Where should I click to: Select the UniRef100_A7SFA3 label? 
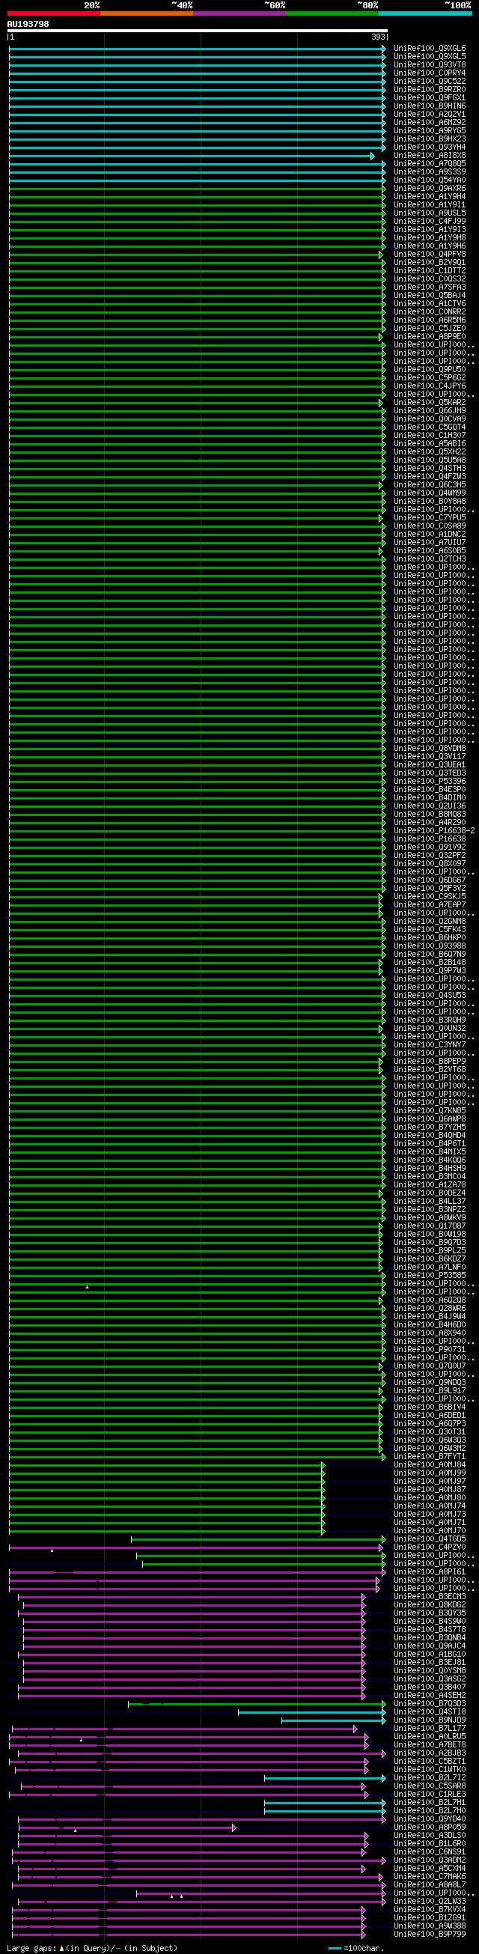[x=430, y=287]
